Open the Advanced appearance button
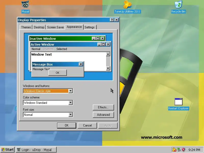 pos(103,114)
